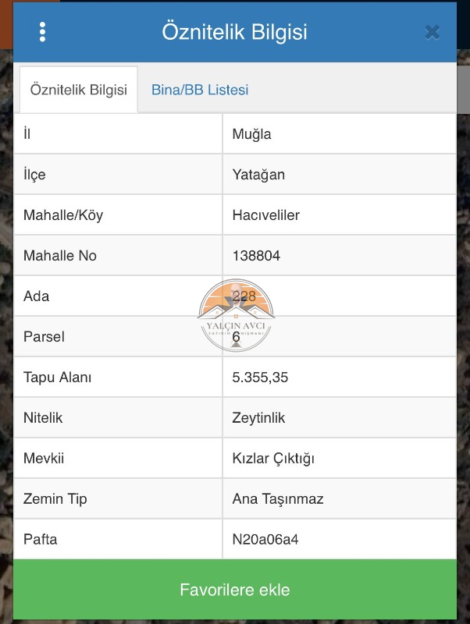Switch to the Bina/BB Listesi tab
The image size is (470, 624).
coord(200,90)
